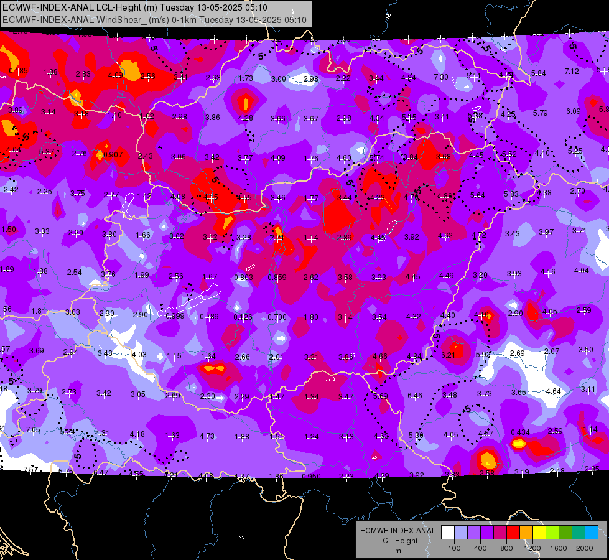Click the wind shear value 0.434
The image size is (609, 560).
click(521, 432)
